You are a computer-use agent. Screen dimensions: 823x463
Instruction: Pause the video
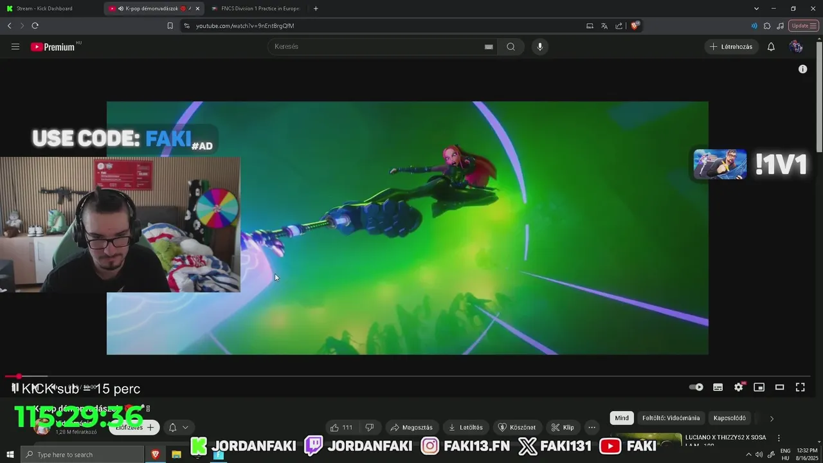point(15,387)
